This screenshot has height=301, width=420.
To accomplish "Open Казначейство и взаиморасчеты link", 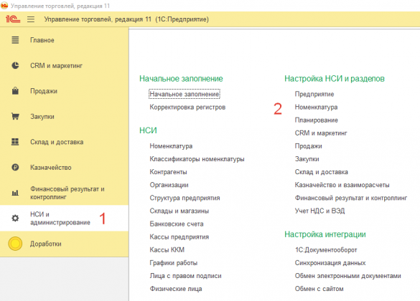I will (x=342, y=185).
